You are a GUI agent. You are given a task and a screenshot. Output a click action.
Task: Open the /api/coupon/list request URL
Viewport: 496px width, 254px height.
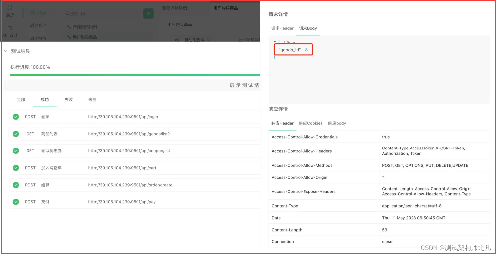(x=129, y=151)
